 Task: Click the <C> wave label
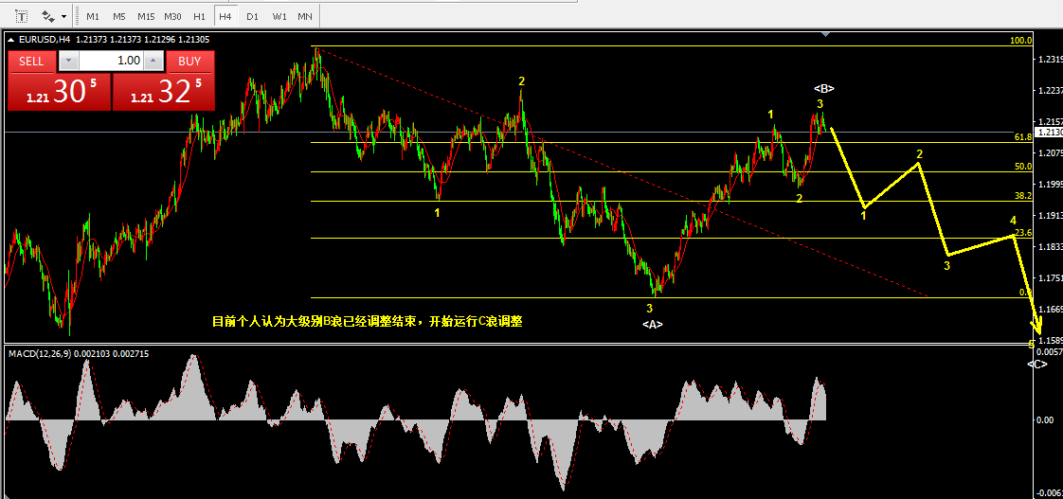(x=1037, y=365)
